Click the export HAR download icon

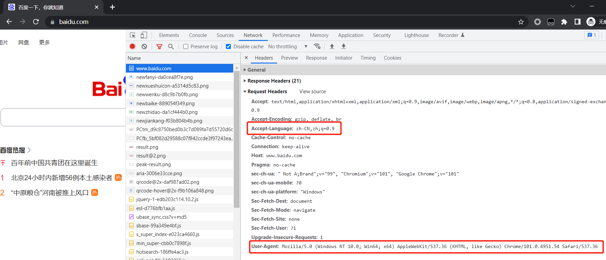(343, 47)
